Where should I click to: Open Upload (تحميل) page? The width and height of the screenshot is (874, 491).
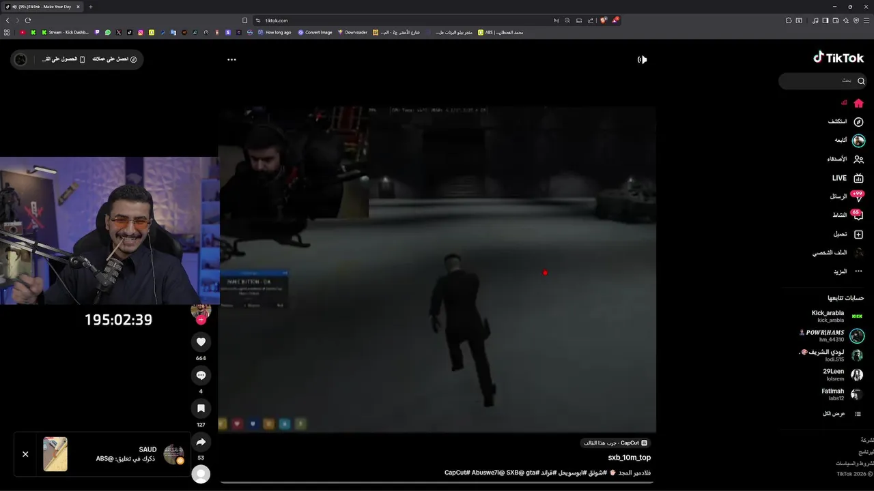[x=848, y=234]
